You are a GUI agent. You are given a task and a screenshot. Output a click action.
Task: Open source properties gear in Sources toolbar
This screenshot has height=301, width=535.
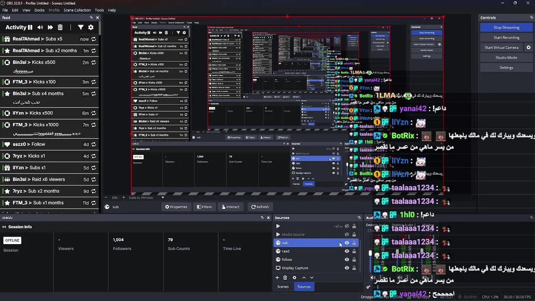(x=294, y=278)
